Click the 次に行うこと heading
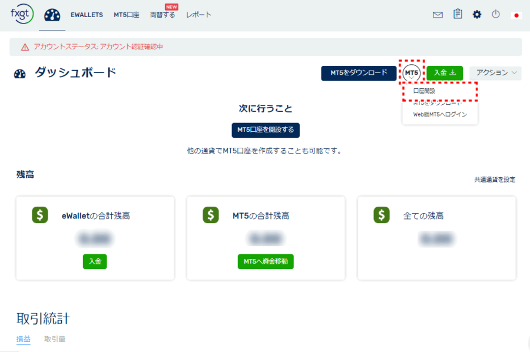This screenshot has height=352, width=530. point(266,108)
